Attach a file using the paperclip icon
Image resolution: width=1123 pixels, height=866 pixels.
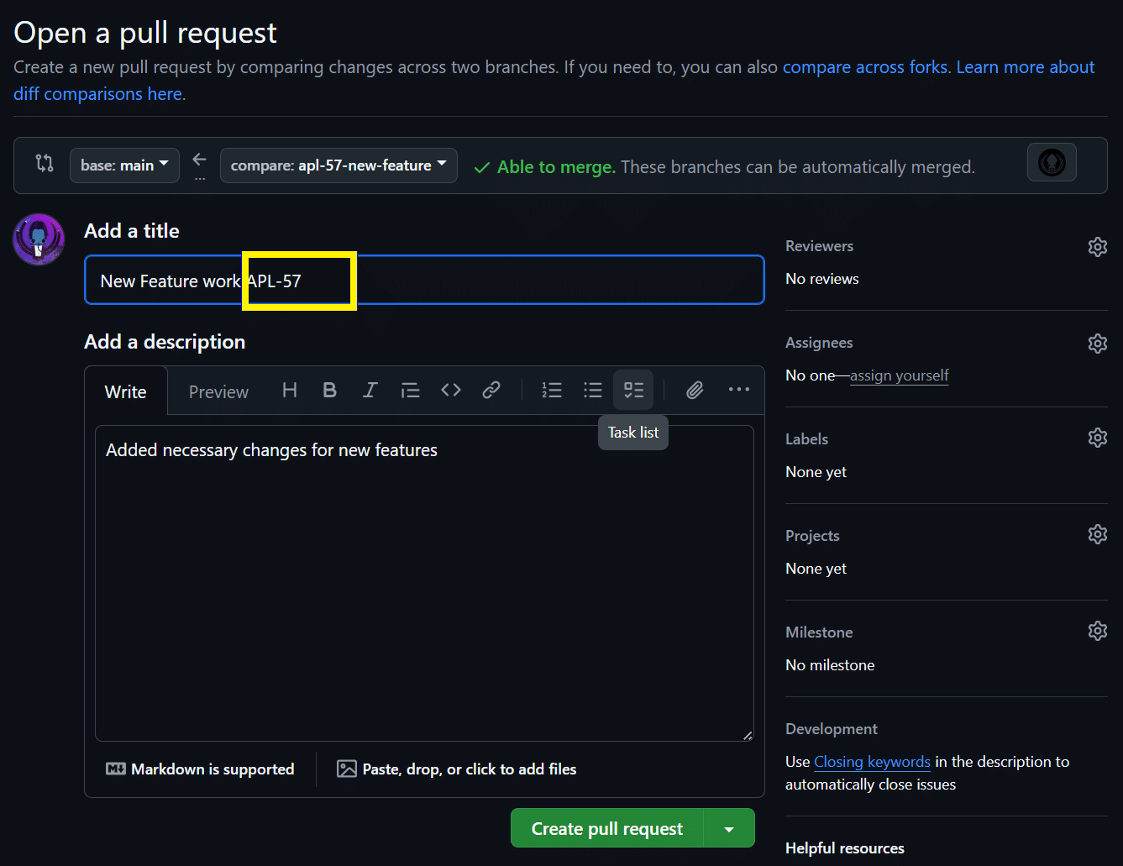(694, 390)
